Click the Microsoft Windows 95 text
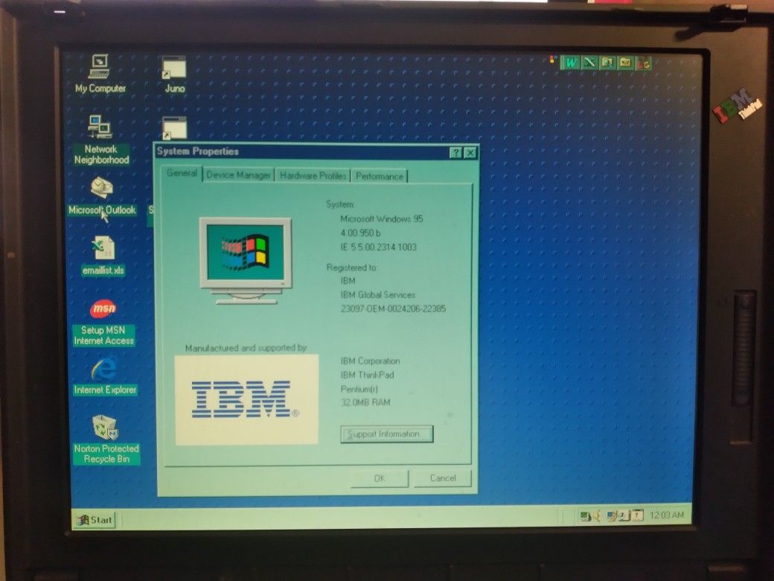This screenshot has width=774, height=581. [x=382, y=218]
